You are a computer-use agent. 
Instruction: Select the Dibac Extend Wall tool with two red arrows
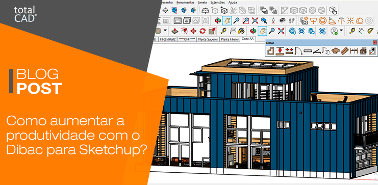click(x=289, y=50)
